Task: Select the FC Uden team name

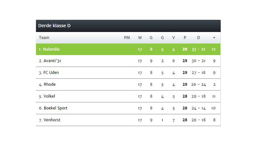Action: coord(51,72)
